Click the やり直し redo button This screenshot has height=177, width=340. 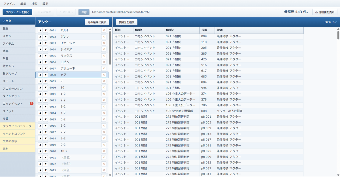click(x=66, y=12)
